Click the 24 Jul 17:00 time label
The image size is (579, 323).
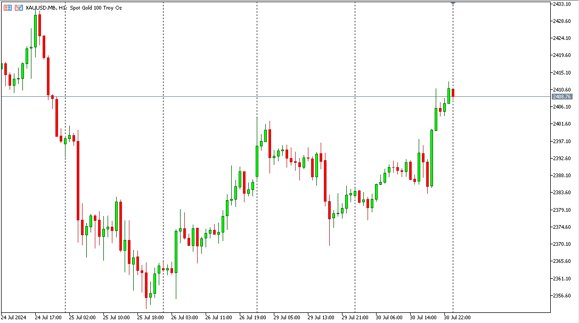pos(48,318)
